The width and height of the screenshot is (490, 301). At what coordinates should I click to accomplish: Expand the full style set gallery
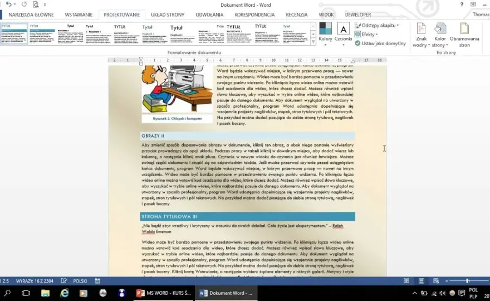[x=313, y=41]
